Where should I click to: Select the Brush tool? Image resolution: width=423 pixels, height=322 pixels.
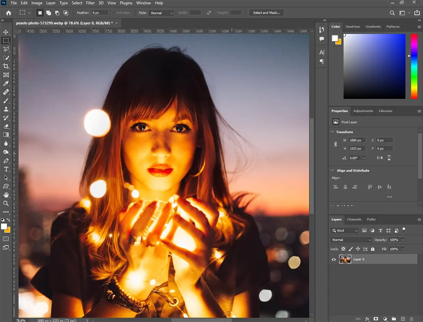coord(6,101)
